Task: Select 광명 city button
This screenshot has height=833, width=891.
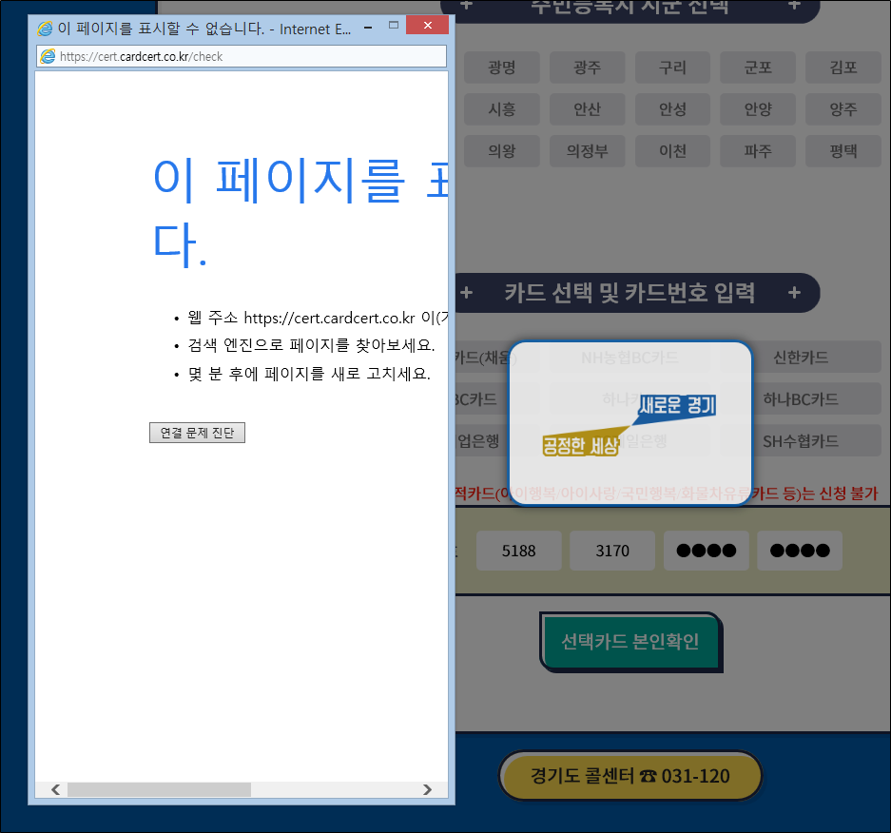Action: click(x=502, y=68)
